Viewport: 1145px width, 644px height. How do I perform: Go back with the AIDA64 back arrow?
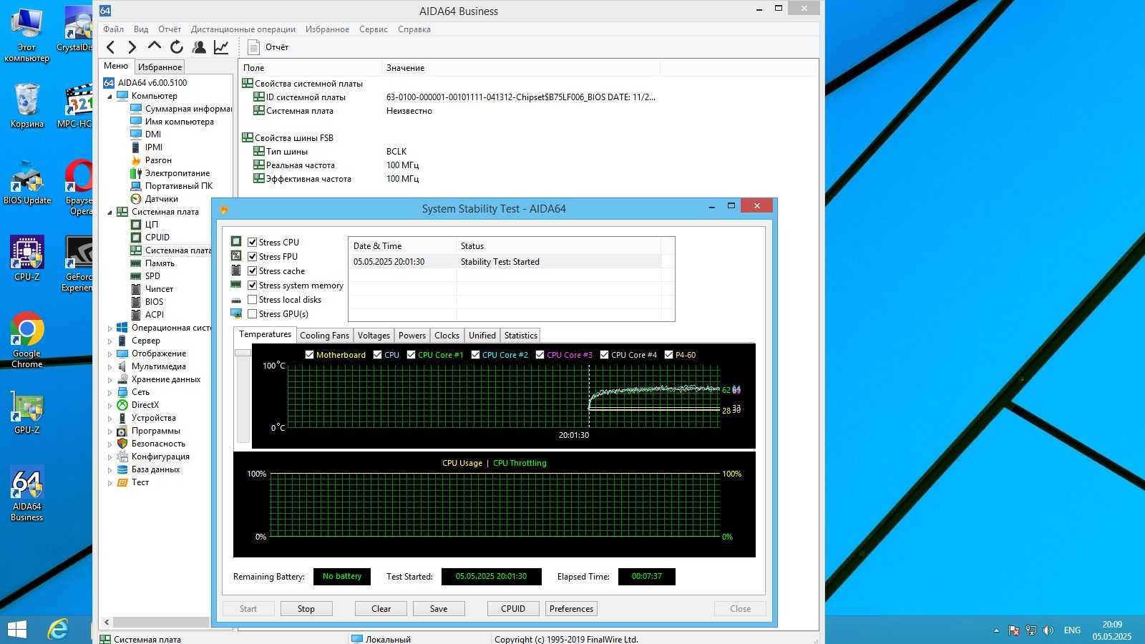[111, 47]
